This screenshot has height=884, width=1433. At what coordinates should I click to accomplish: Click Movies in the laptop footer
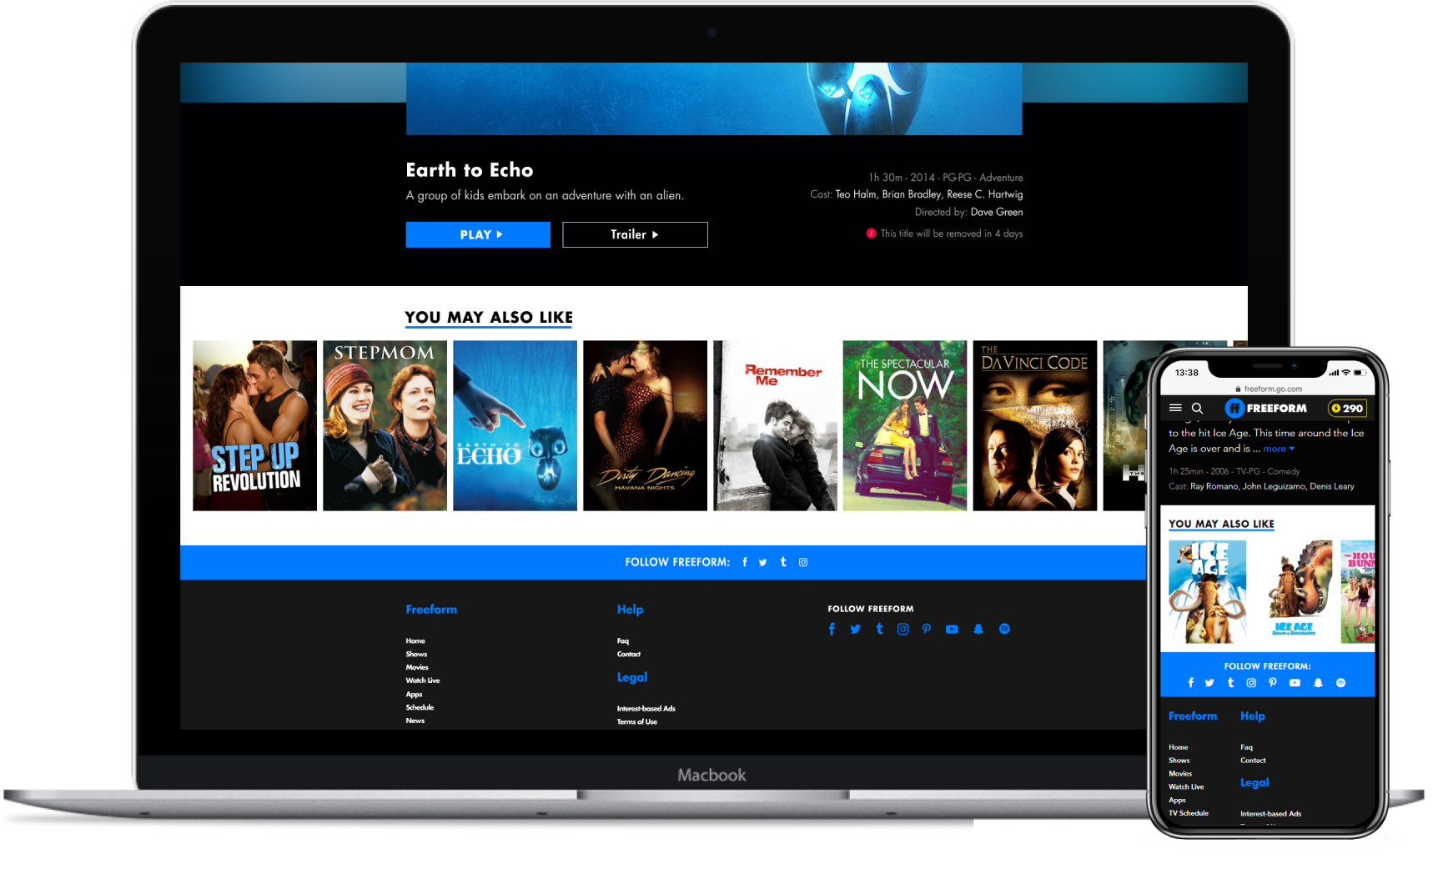click(x=417, y=667)
